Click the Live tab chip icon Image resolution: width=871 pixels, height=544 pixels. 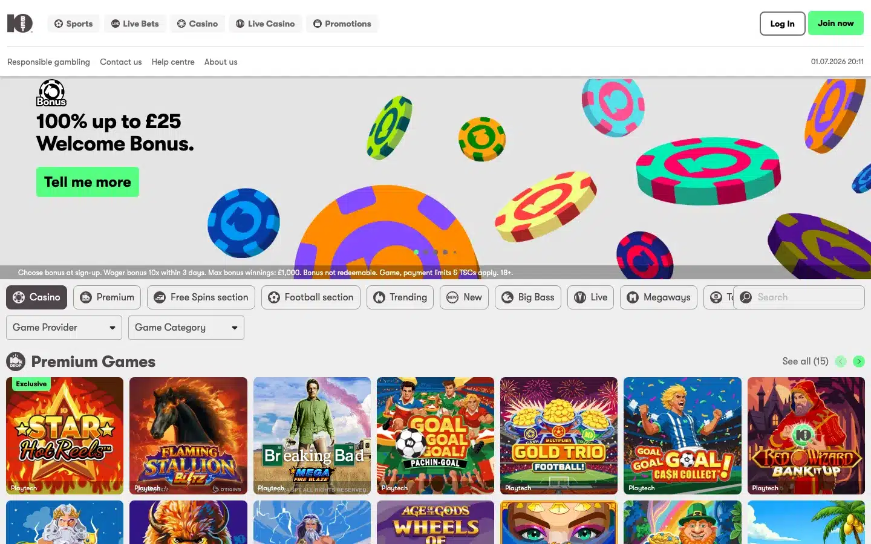pyautogui.click(x=580, y=297)
